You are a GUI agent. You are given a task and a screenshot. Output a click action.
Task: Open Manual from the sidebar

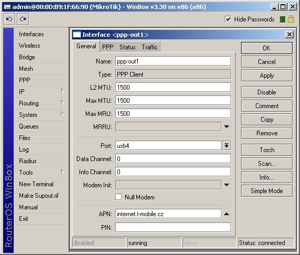41,207
